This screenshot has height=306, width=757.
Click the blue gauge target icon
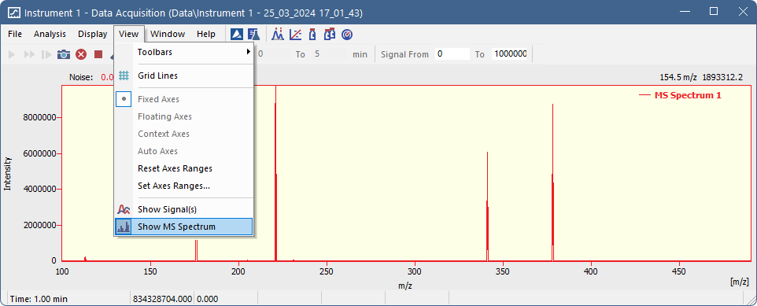point(347,35)
